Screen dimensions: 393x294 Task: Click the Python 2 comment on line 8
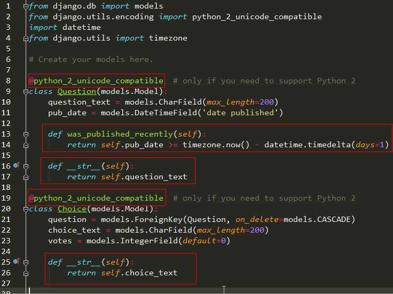264,81
